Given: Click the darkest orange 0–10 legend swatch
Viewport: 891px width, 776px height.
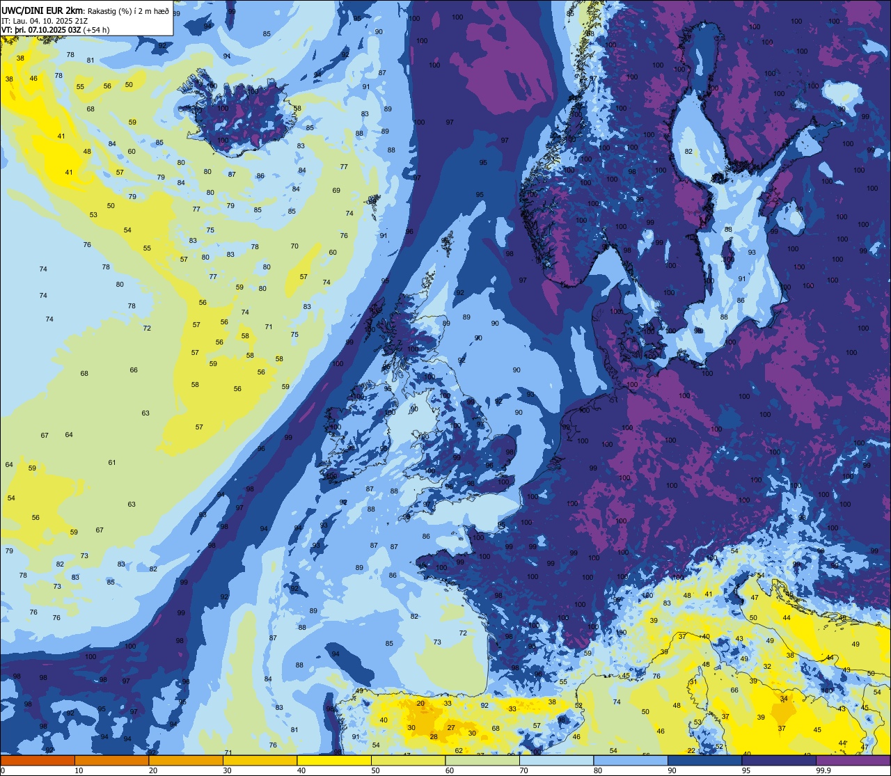Looking at the screenshot, I should click(37, 760).
